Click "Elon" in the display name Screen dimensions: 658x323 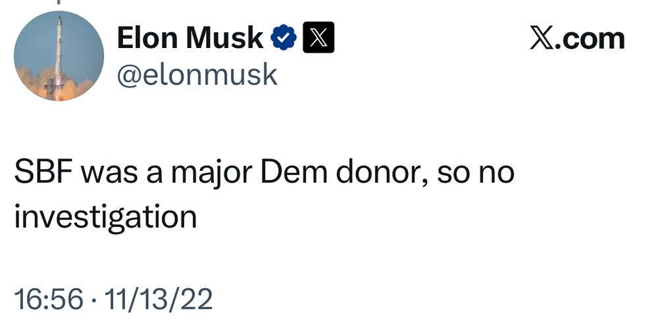click(x=146, y=39)
